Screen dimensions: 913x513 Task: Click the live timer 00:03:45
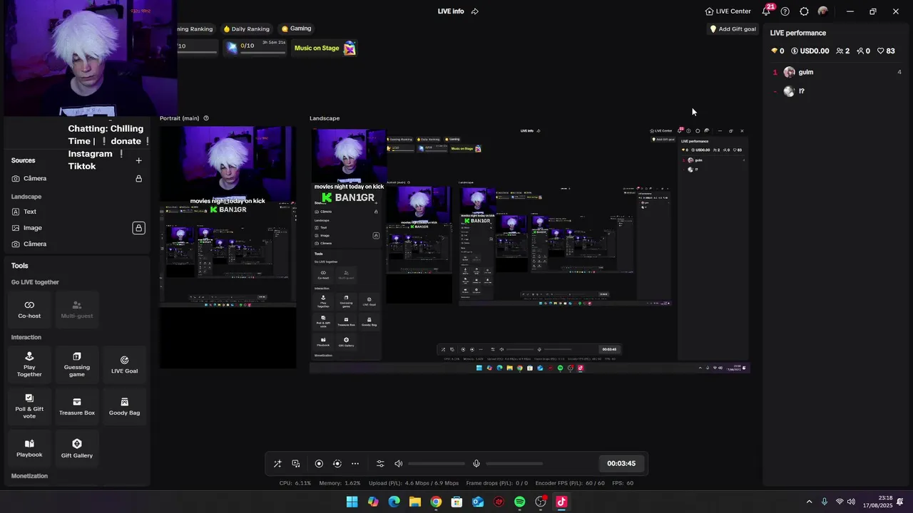pos(621,463)
